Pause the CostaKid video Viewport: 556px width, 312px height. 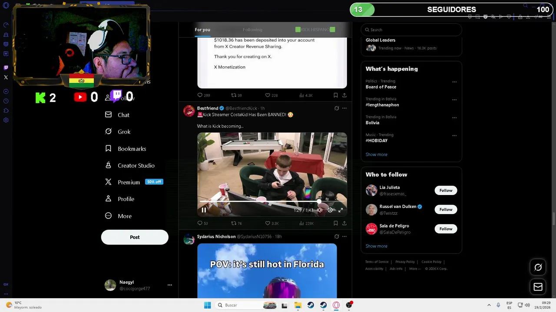[204, 210]
